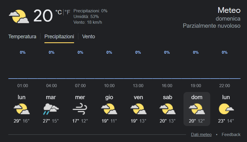Click the 22:00 hour on the precipitation timeline

(224, 86)
